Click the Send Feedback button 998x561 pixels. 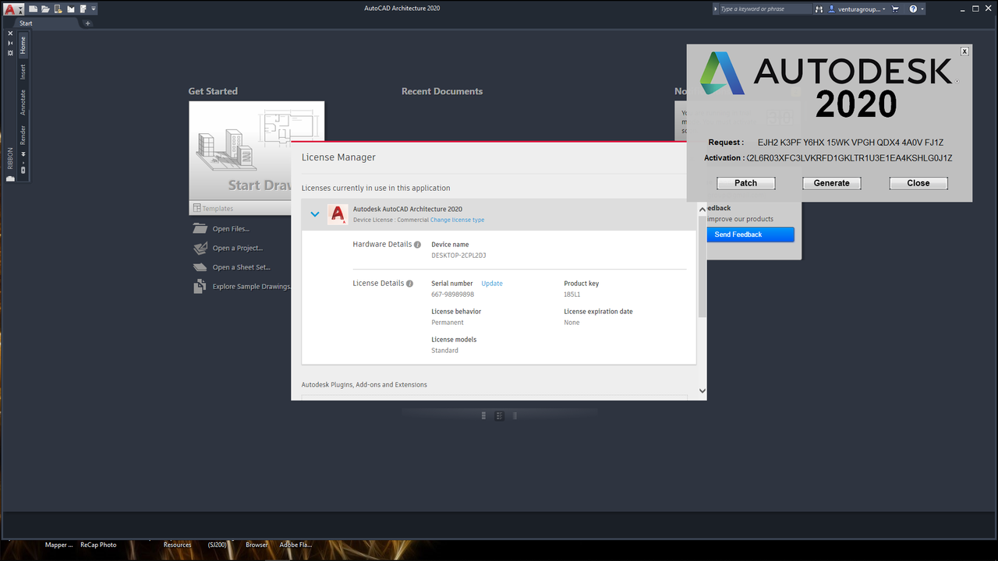[x=750, y=235]
